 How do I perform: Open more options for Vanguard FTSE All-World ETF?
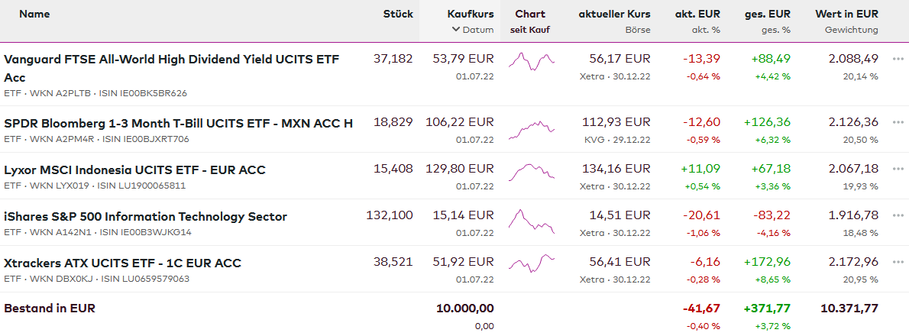point(898,59)
